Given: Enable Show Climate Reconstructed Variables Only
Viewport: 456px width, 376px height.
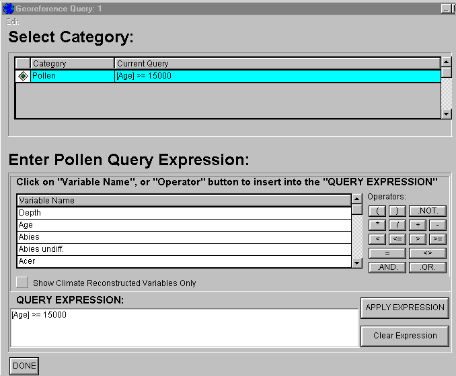Looking at the screenshot, I should point(22,283).
